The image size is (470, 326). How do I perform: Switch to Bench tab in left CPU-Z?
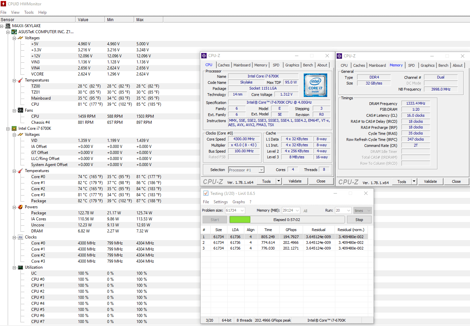308,65
